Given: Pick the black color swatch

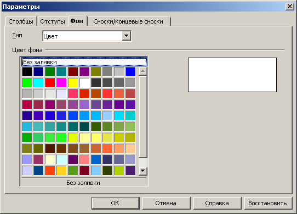Looking at the screenshot, I should click(27, 72).
